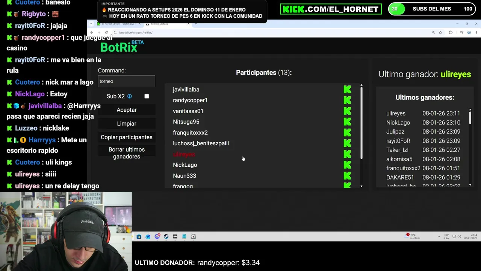Select participant javivillalba in the list

point(186,90)
